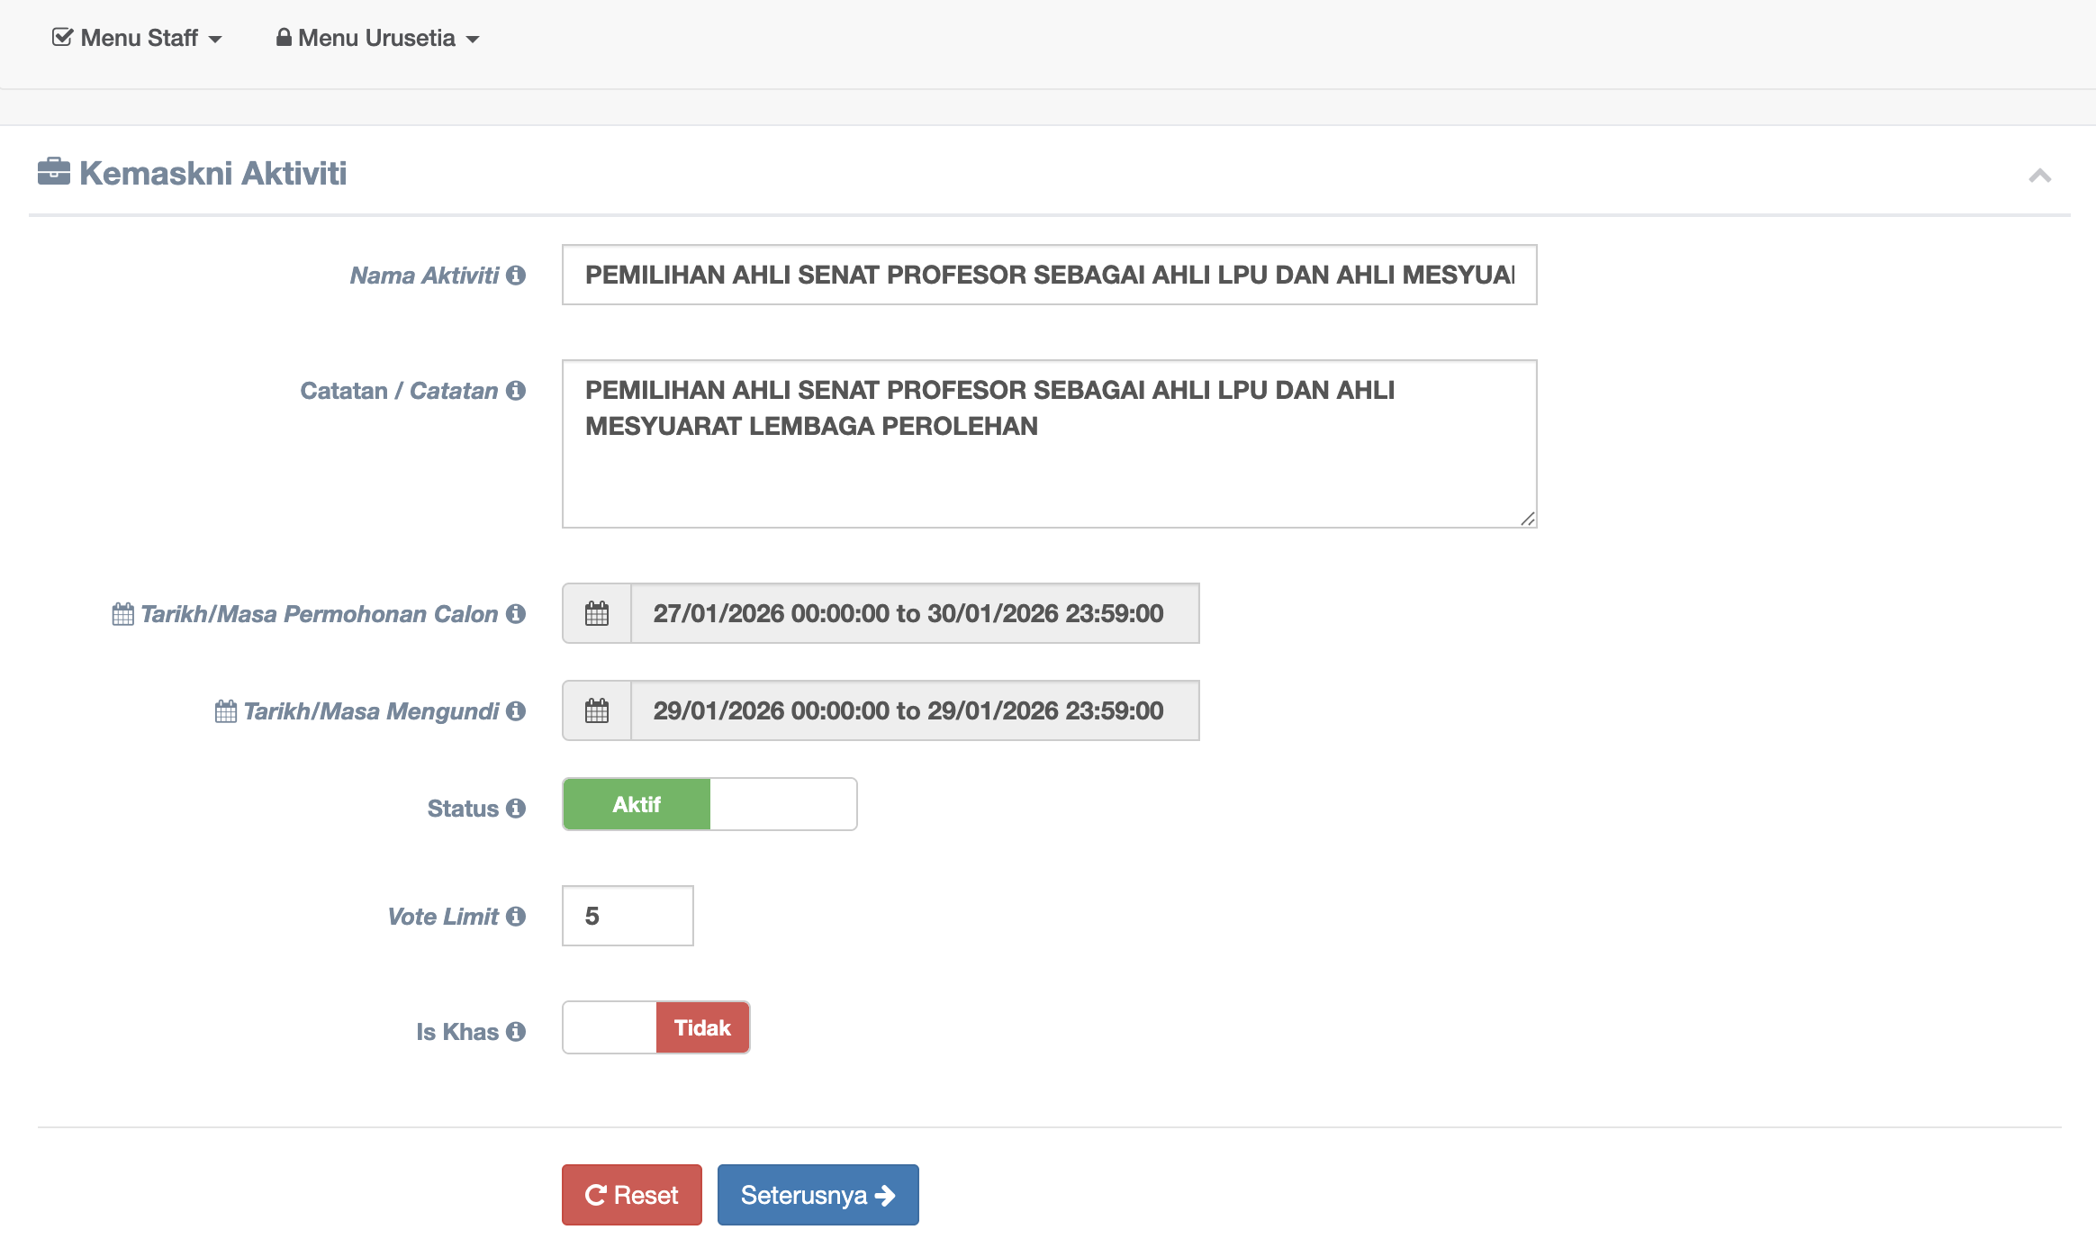Open the Menu Urusetia dropdown
This screenshot has width=2096, height=1248.
click(x=378, y=38)
